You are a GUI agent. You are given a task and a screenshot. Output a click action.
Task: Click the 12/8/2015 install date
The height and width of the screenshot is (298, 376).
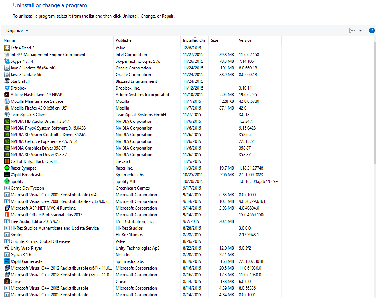tap(192, 48)
